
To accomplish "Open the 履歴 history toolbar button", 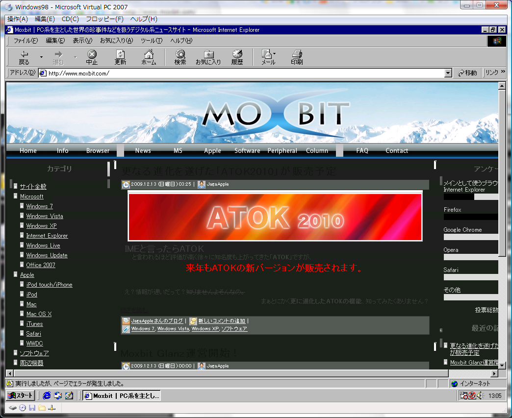I will click(237, 58).
